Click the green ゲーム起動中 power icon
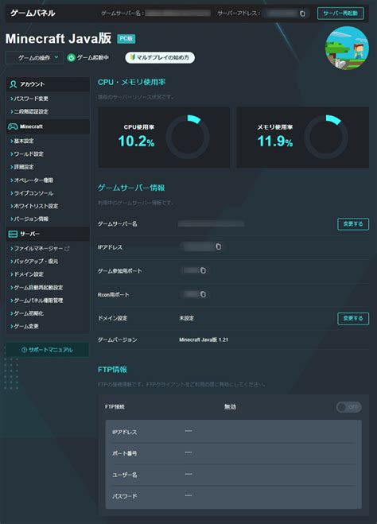 [71, 57]
